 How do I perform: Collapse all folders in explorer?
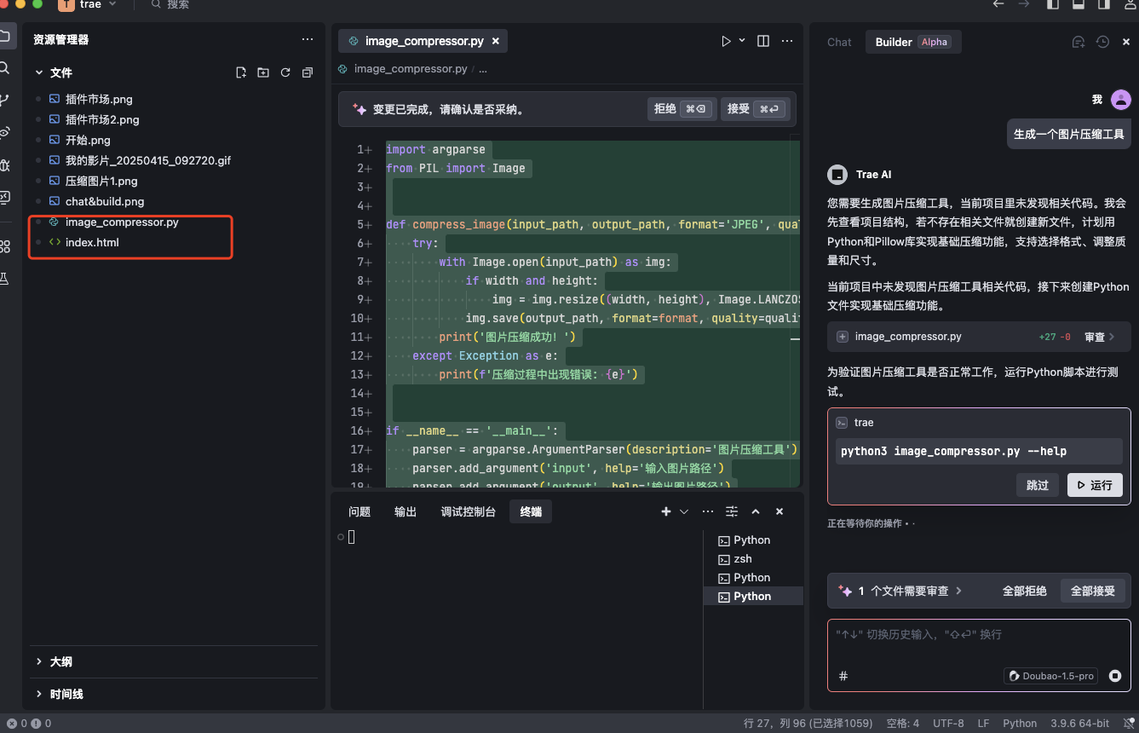(x=308, y=72)
